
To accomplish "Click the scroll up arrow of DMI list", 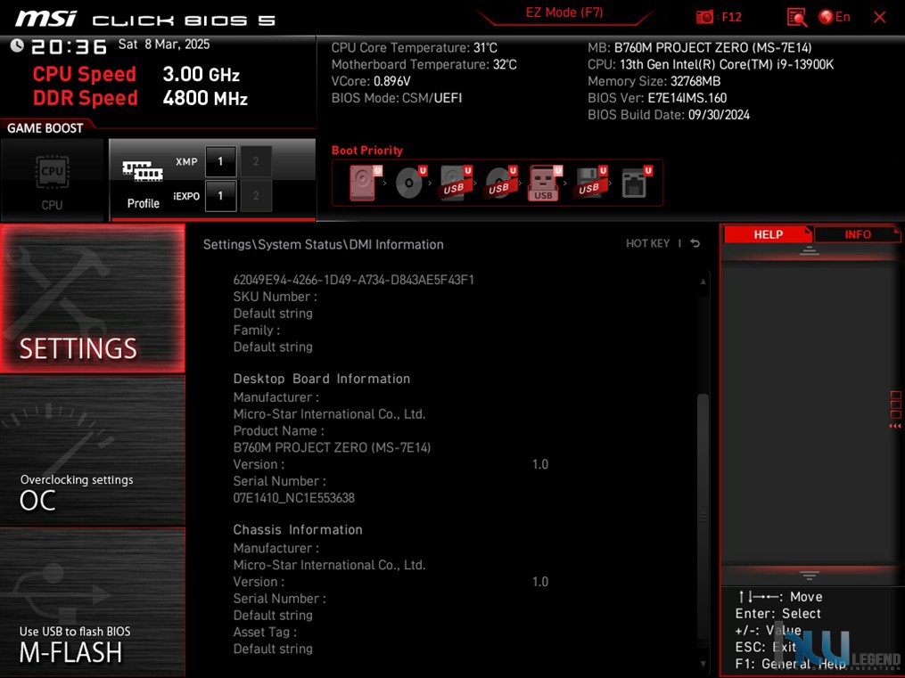I will 703,282.
